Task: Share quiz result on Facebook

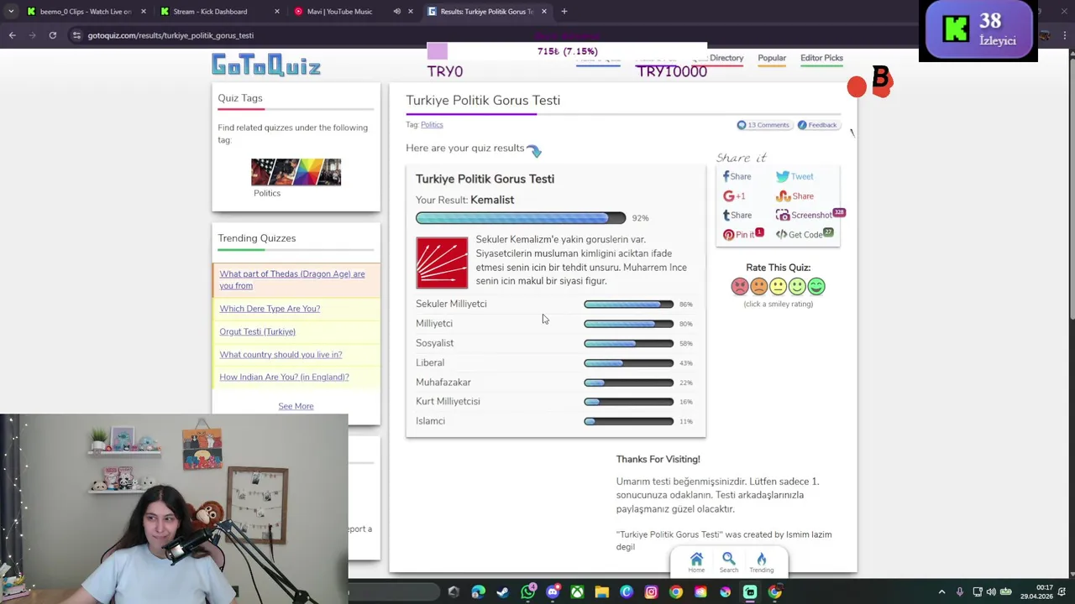Action: [737, 176]
